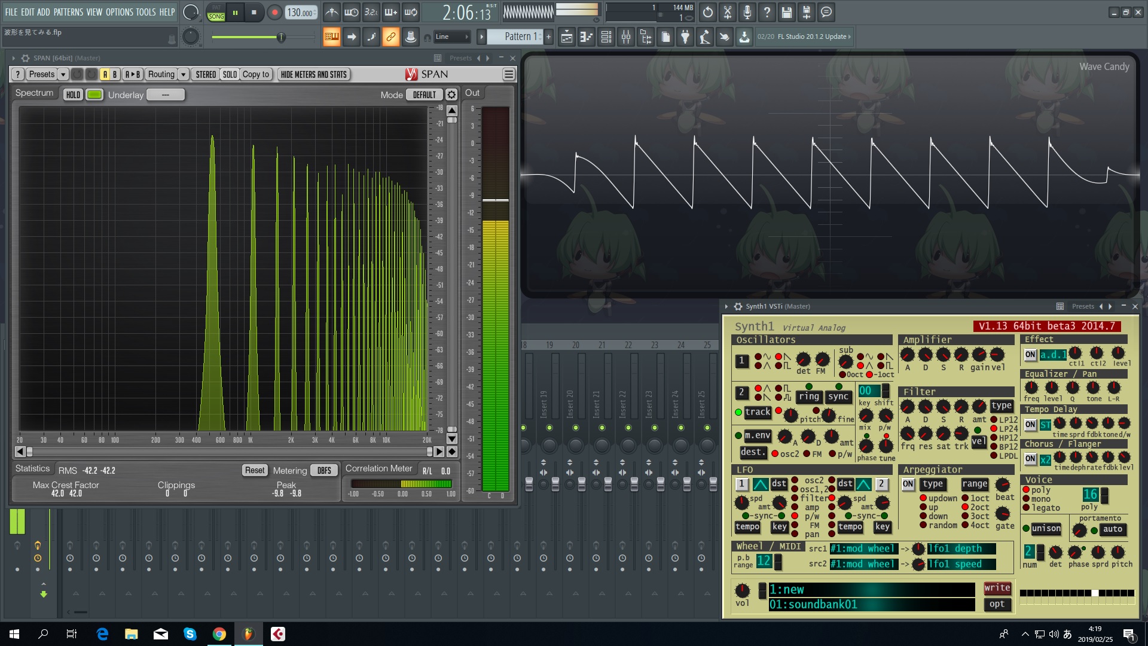This screenshot has height=646, width=1148.
Task: Click the record button in transport
Action: 274,12
